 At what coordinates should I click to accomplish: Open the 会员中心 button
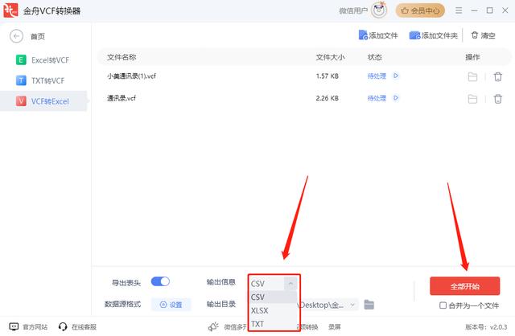[420, 10]
